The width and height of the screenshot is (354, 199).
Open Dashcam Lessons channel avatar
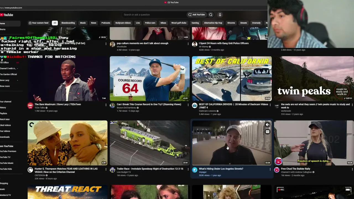(x=195, y=106)
